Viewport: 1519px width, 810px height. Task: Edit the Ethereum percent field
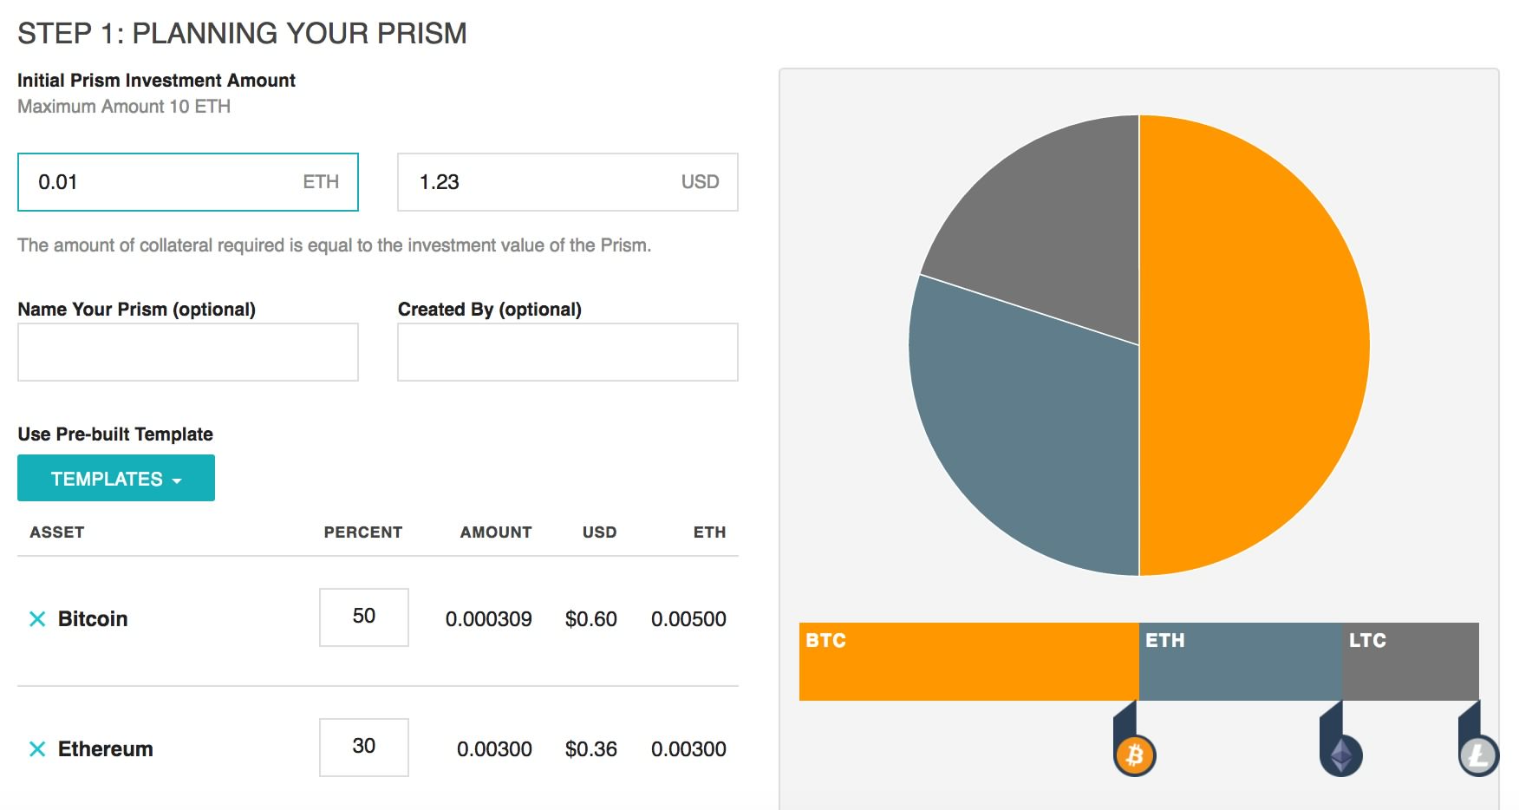[x=364, y=748]
